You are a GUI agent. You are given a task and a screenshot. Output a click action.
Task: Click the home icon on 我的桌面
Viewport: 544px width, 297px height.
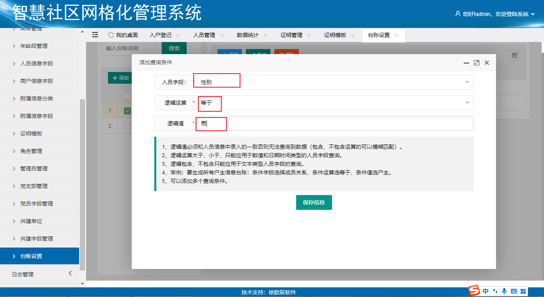111,35
